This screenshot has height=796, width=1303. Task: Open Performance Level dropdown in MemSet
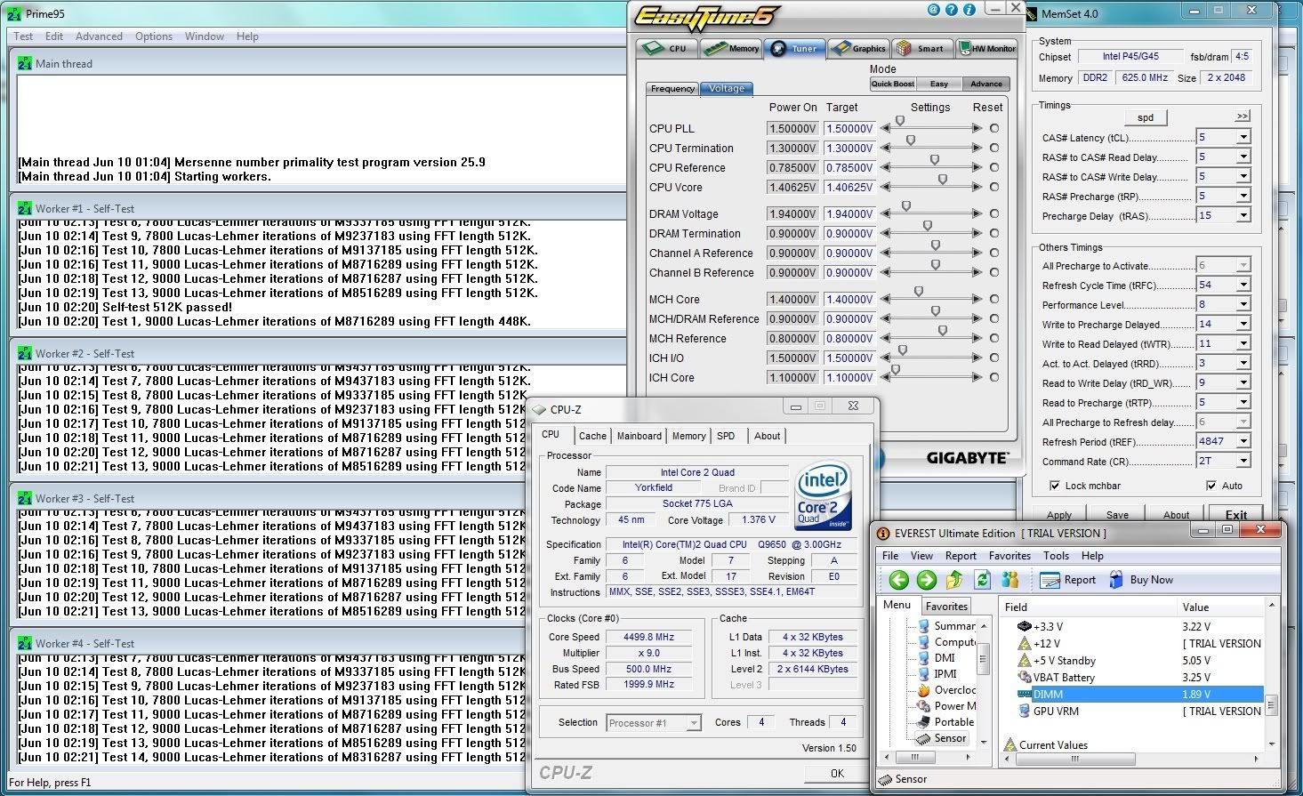pos(1243,304)
